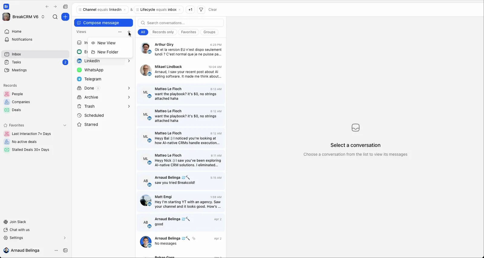Click the blue plus create button
484x258 pixels.
pyautogui.click(x=65, y=17)
